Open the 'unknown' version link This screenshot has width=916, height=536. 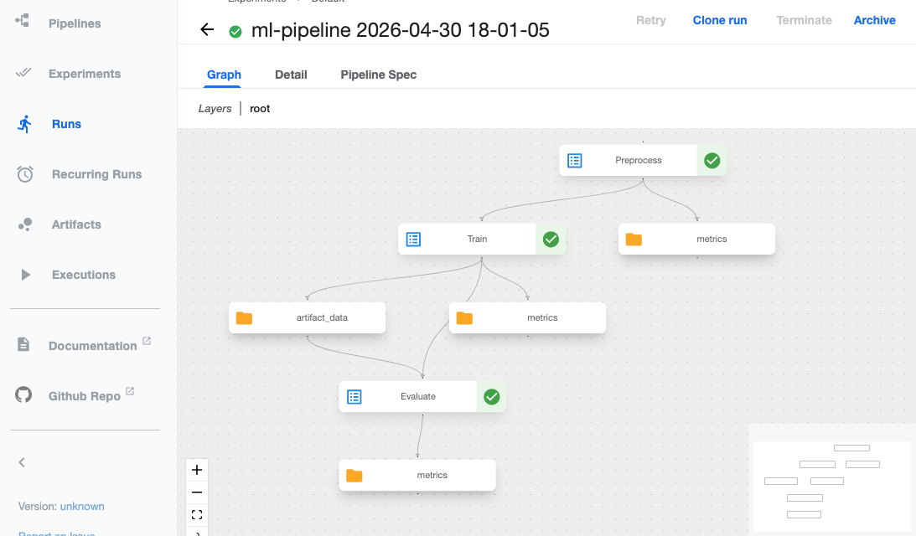[x=82, y=506]
